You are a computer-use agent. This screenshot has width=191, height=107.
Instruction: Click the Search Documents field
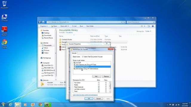coord(140,22)
